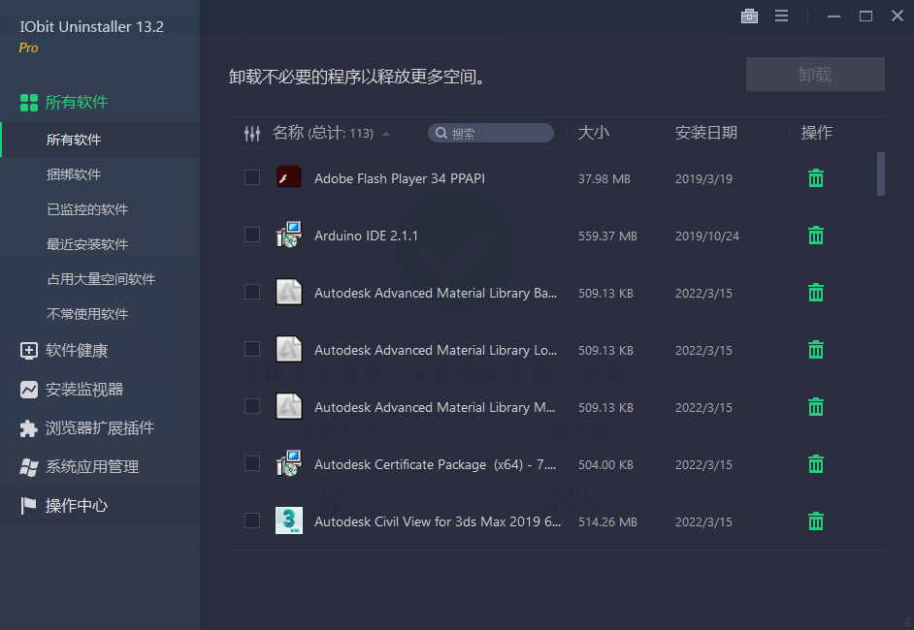
Task: Click trash icon for Material Library Lo... row
Action: 815,349
